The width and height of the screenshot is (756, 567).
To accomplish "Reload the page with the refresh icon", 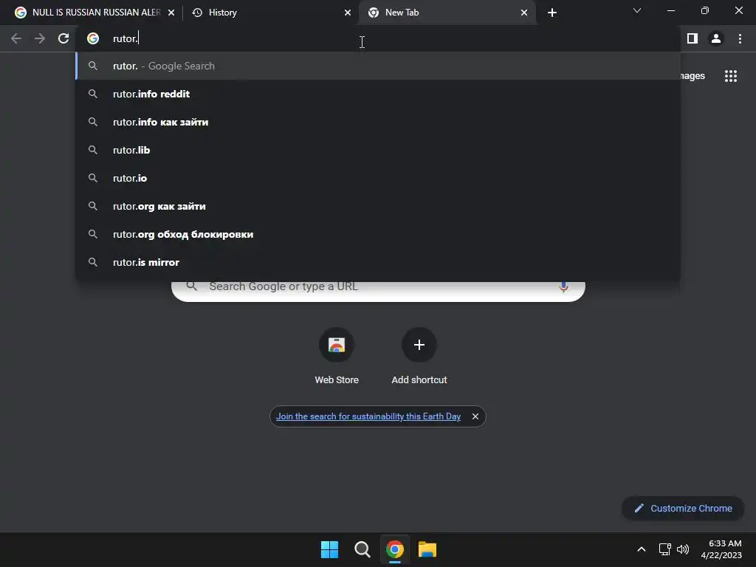I will [63, 38].
